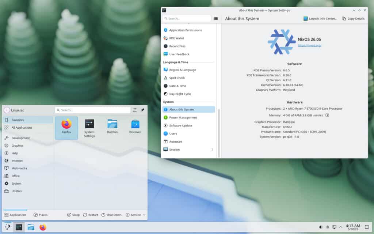
Task: Open Dolphin file manager from taskbar
Action: tap(31, 227)
